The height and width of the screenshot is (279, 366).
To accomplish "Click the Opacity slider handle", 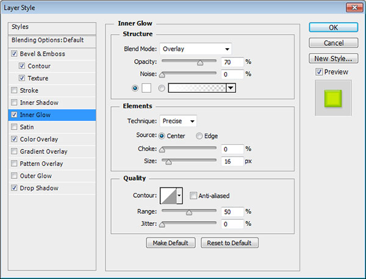I will 199,62.
